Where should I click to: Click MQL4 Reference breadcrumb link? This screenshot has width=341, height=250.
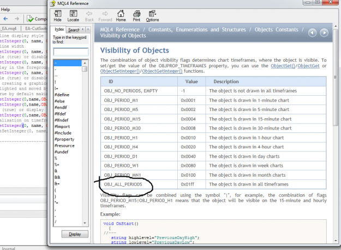tap(119, 30)
